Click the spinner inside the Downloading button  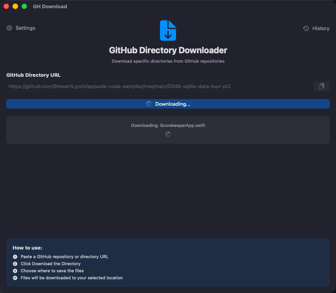(149, 104)
